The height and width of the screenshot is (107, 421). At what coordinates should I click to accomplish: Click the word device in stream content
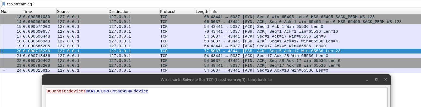pos(141,91)
